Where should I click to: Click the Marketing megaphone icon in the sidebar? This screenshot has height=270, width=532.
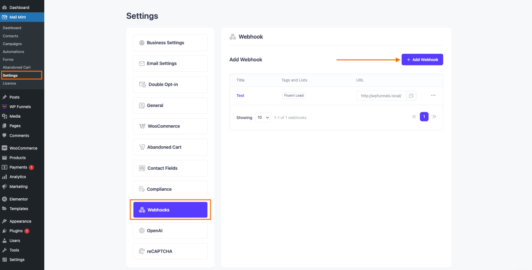point(5,186)
